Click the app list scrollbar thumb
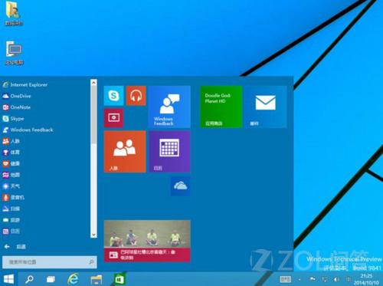383x286 pixels. (93, 115)
